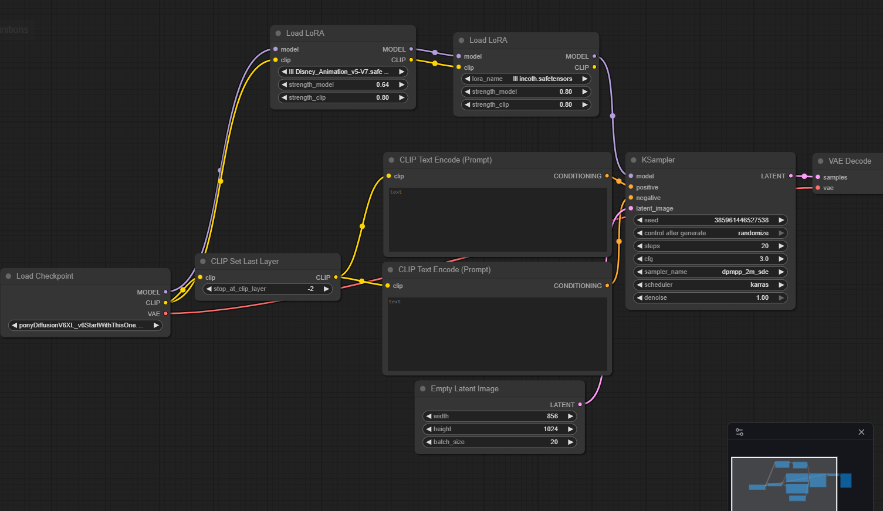This screenshot has width=883, height=511.
Task: Select next checkpoint after ponyDiffusionV6XL
Action: [x=156, y=325]
